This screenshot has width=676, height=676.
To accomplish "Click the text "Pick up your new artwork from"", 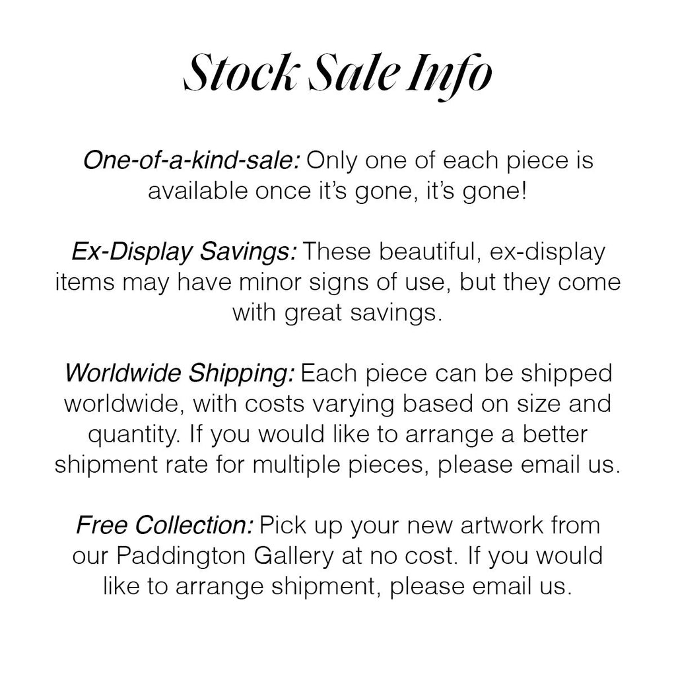I will (430, 526).
